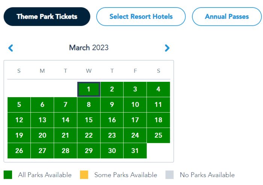This screenshot has width=263, height=185.
Task: Choose March 21 as the date
Action: 65,135
